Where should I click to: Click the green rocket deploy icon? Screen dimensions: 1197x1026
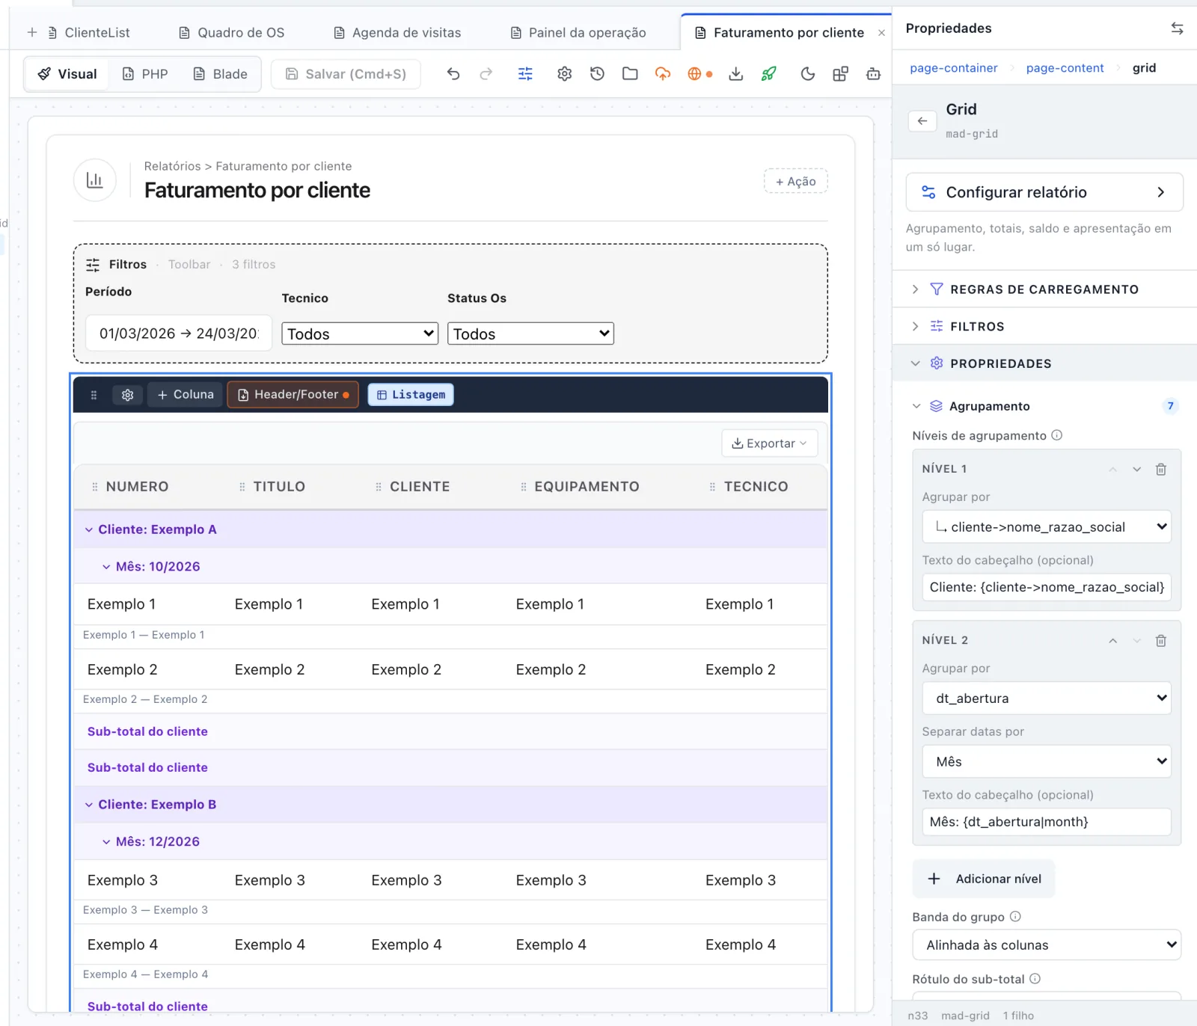(769, 73)
